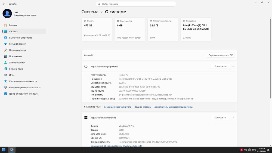
Task: Open Дополнительные параметры системы link
Action: click(x=174, y=107)
